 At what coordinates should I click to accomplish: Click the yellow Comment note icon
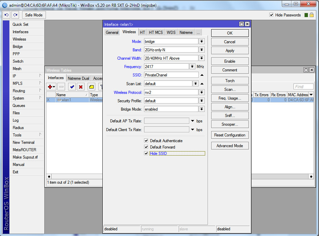coord(91,87)
